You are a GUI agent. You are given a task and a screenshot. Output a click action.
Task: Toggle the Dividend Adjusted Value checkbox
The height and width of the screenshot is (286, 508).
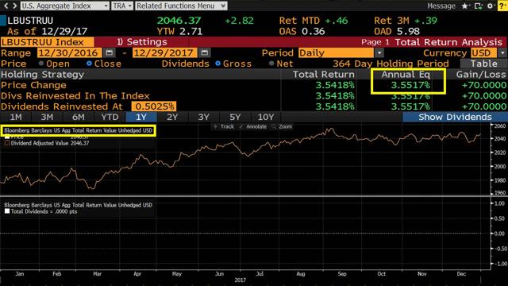7,143
